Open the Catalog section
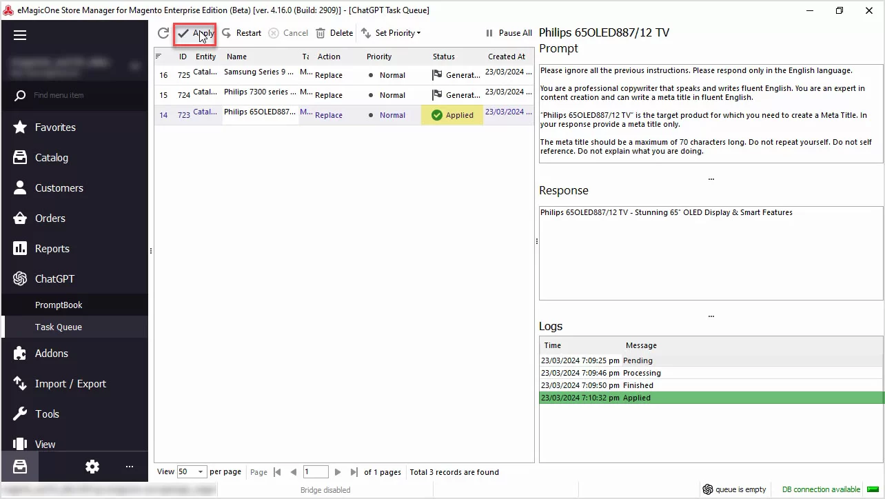This screenshot has height=499, width=885. 74,157
